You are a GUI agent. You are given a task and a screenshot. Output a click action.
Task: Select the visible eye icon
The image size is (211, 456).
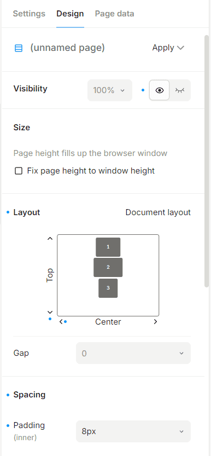159,90
